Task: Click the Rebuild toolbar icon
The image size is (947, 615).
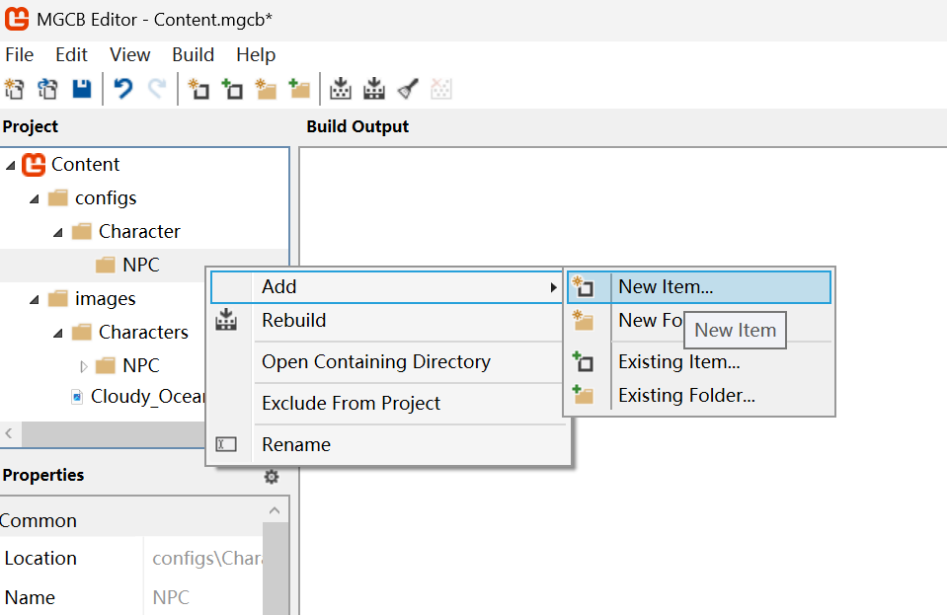Action: coord(374,89)
